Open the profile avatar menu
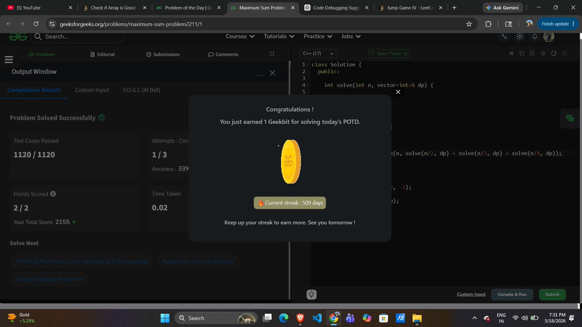Viewport: 582px width, 327px height. pyautogui.click(x=549, y=36)
